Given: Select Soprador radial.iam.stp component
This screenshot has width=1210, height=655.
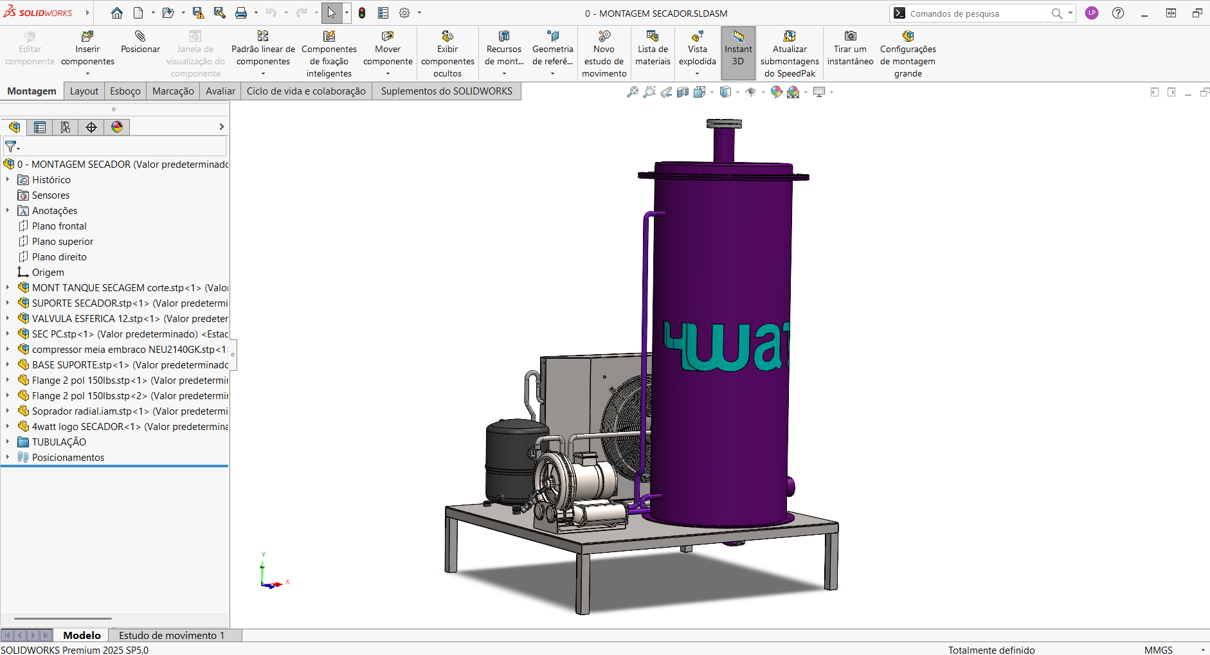Looking at the screenshot, I should click(x=122, y=411).
